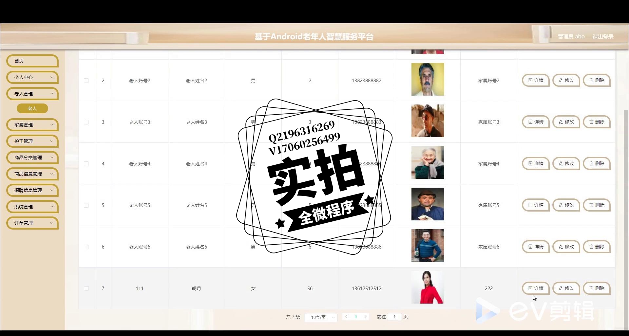Go to next page arrow
The image size is (629, 336).
(365, 317)
